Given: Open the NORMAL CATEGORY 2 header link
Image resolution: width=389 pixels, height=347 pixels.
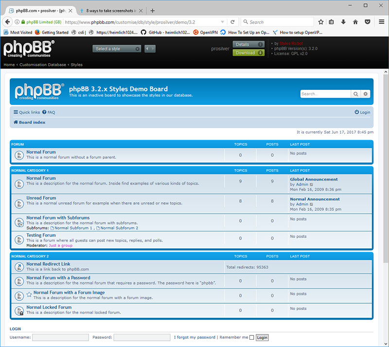Looking at the screenshot, I should (x=30, y=256).
